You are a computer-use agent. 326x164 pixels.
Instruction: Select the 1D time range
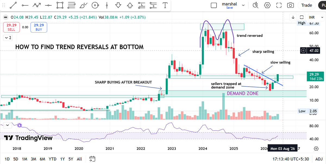(x=7, y=159)
